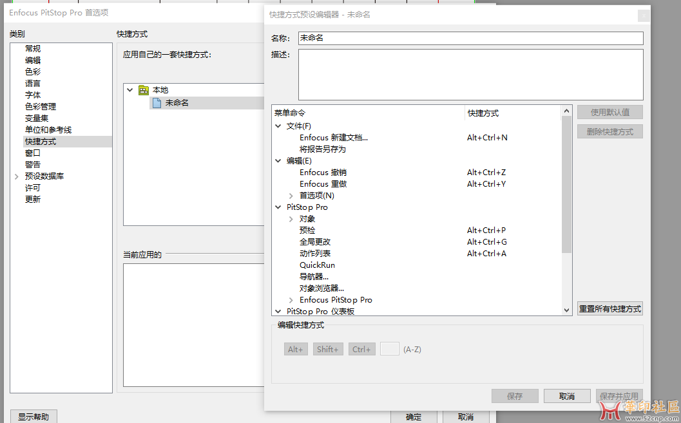Select the Enfocus 新建文档... command

coord(334,138)
